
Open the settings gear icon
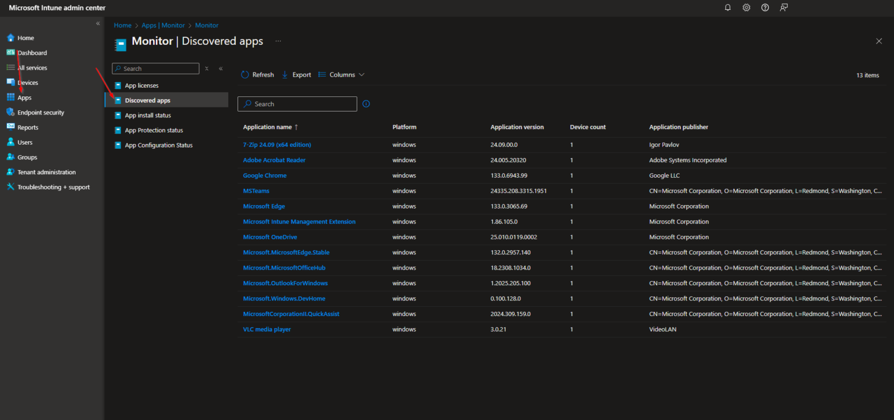point(746,8)
